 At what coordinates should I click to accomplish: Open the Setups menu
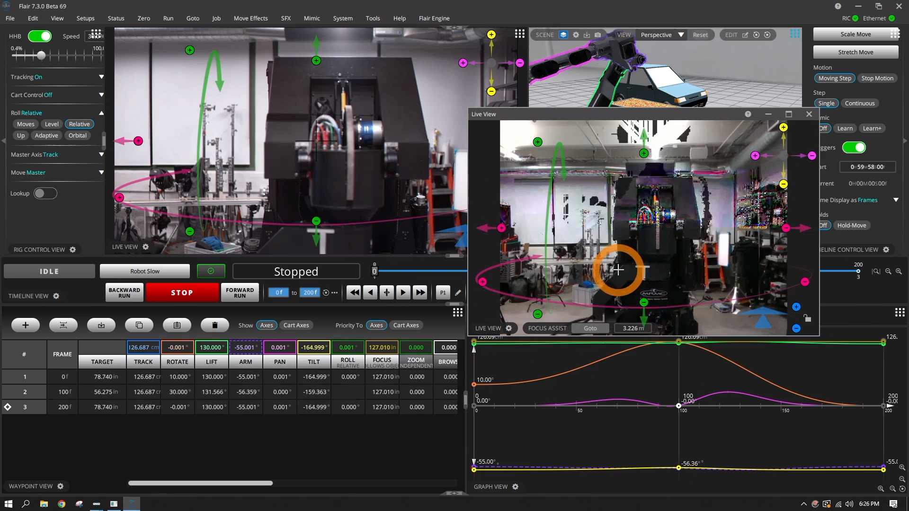pos(85,18)
